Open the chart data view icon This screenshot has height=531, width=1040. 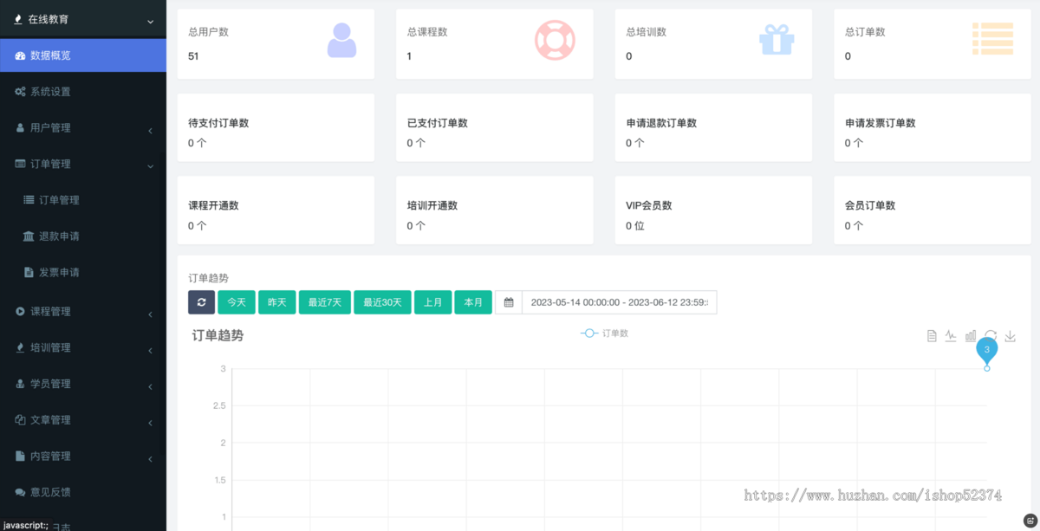pos(932,336)
